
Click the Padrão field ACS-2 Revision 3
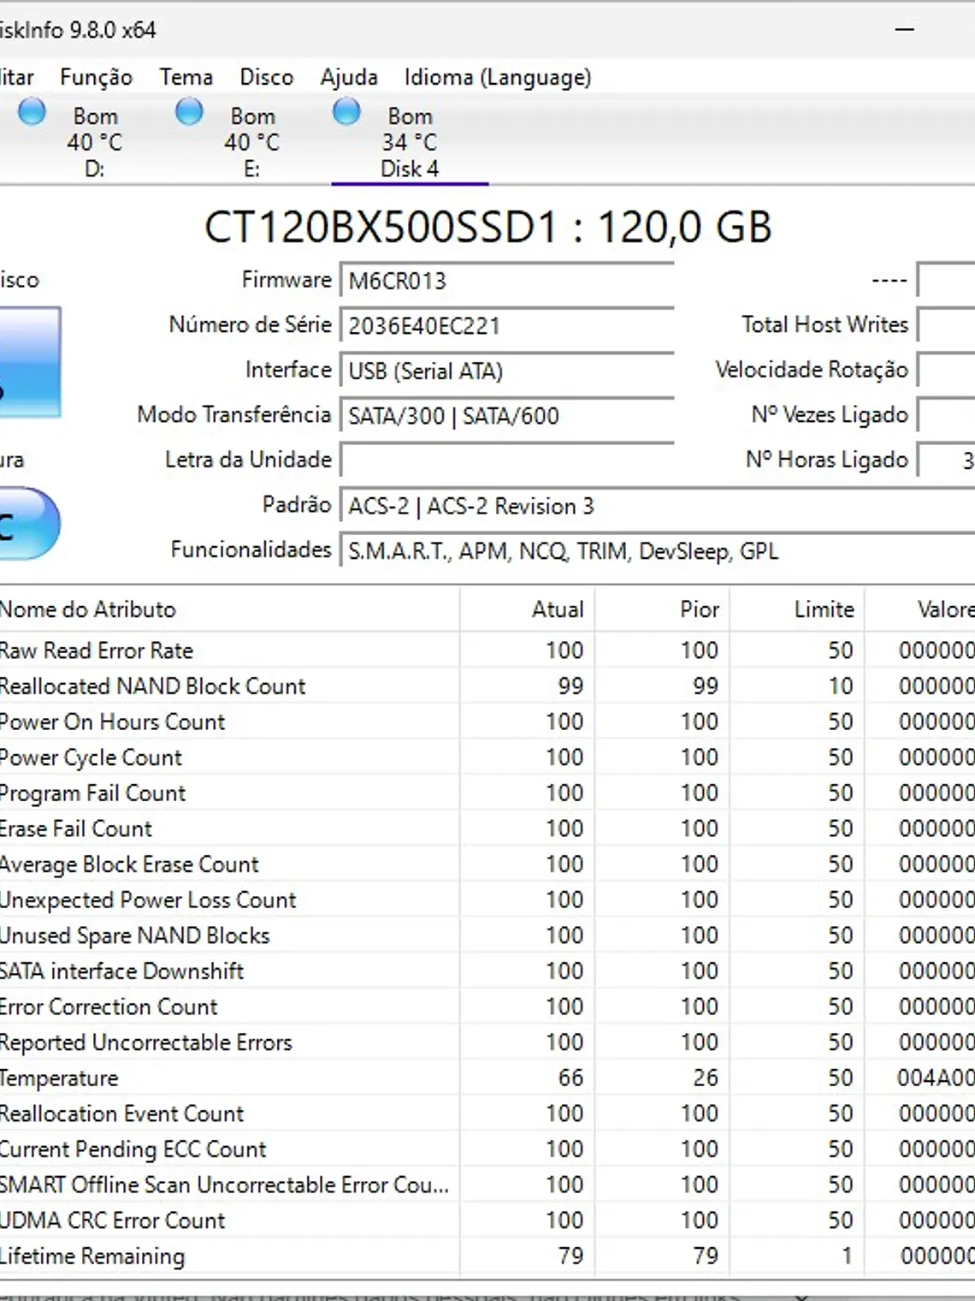[658, 506]
